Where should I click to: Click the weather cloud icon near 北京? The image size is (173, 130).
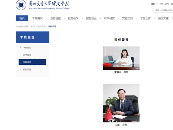click(157, 4)
